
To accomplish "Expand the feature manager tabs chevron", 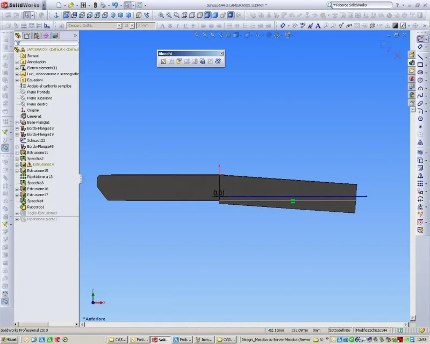I will 75,35.
